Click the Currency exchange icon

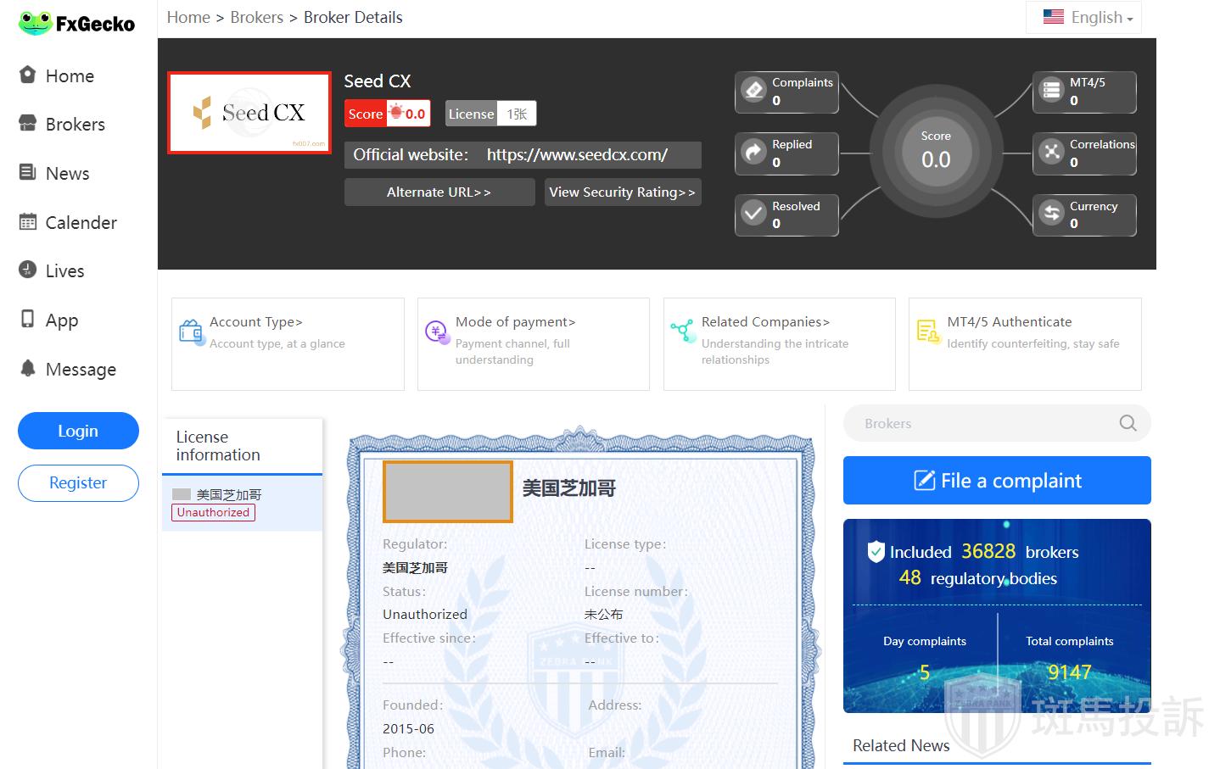[1051, 214]
